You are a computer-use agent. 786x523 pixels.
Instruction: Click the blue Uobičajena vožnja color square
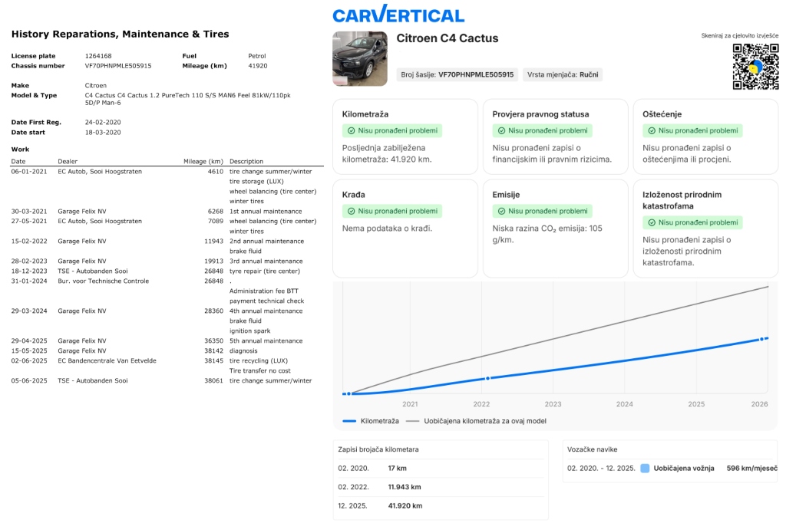[x=645, y=468]
